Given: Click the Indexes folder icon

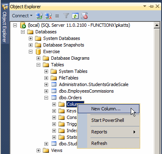Looking at the screenshot, I should pyautogui.click(x=62, y=131).
